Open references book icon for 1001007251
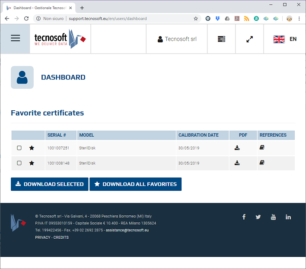 click(262, 147)
